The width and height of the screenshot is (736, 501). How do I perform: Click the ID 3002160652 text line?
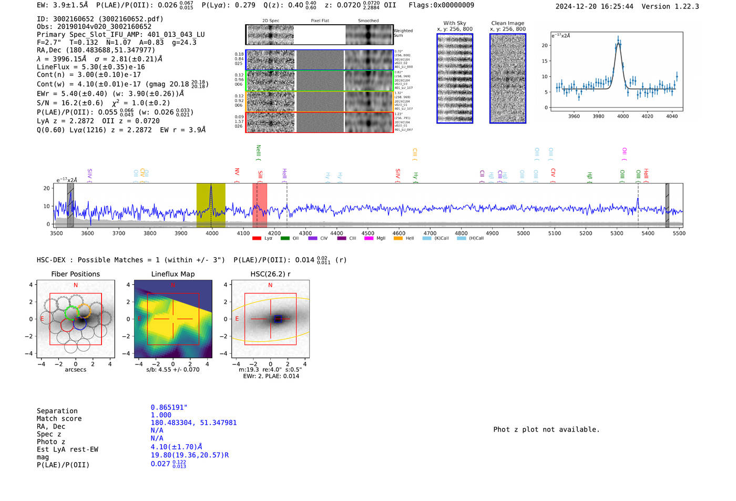pyautogui.click(x=100, y=19)
